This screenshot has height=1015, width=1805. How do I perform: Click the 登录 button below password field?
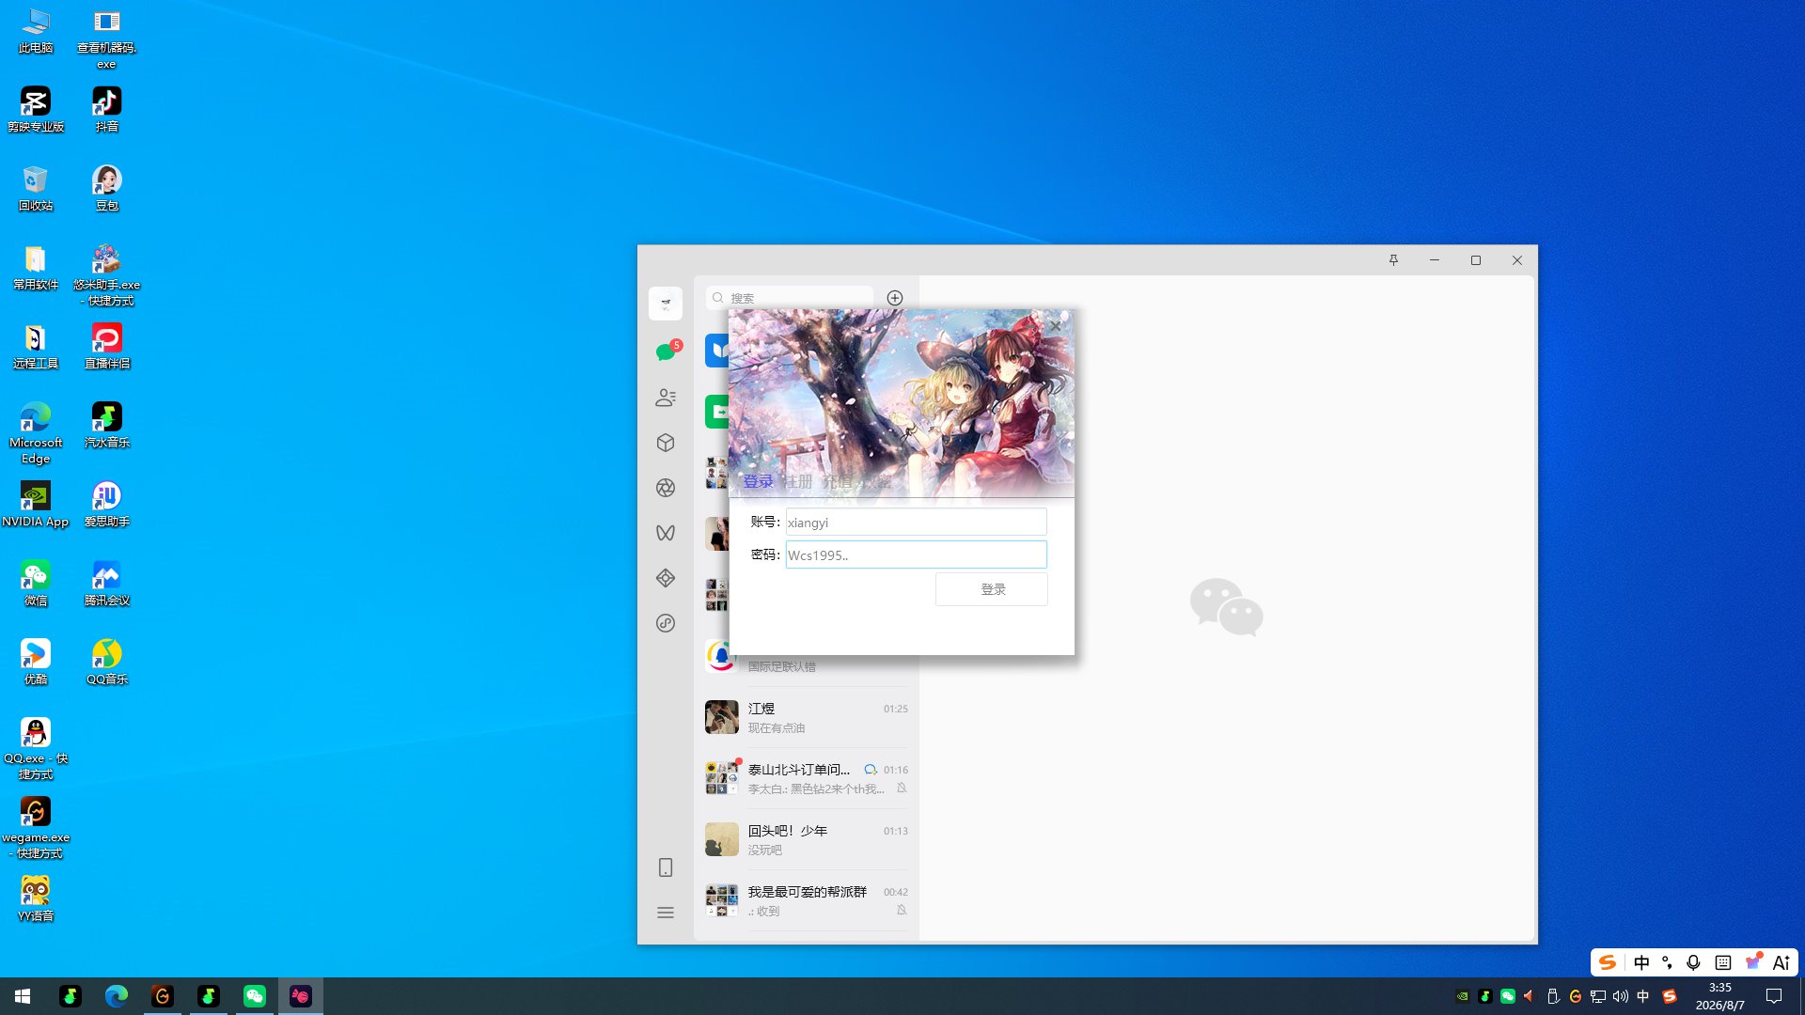[992, 589]
